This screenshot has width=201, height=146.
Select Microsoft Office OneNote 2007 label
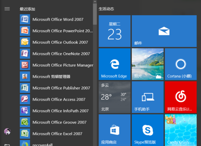[x=61, y=54]
